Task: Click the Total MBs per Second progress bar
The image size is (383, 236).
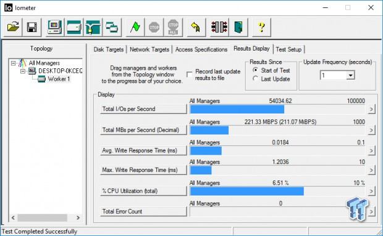Action: click(277, 130)
